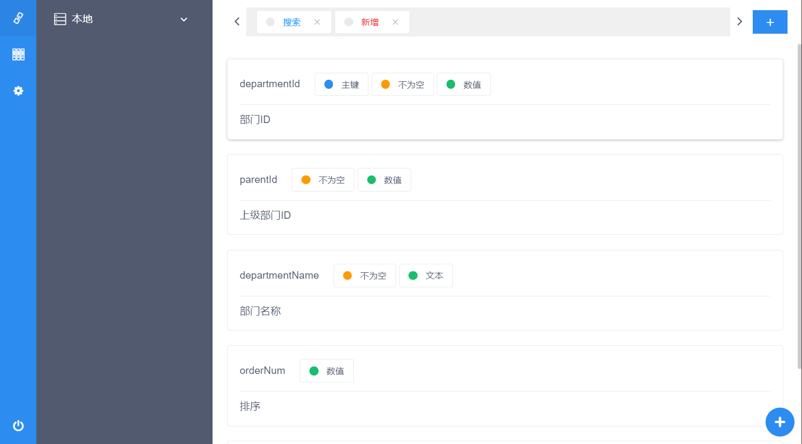Toggle 不为空 tag on parentId

(x=323, y=180)
